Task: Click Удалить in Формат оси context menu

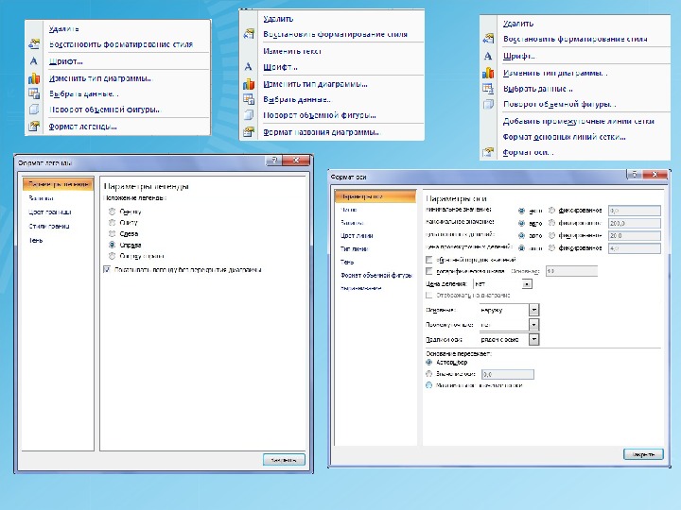Action: point(518,24)
